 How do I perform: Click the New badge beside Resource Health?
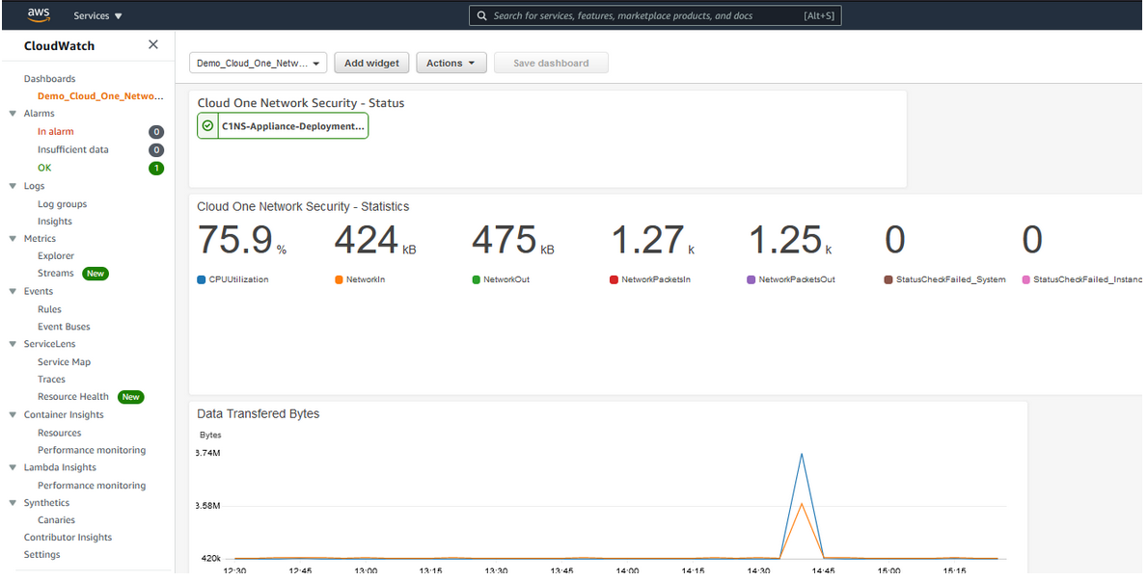(131, 397)
